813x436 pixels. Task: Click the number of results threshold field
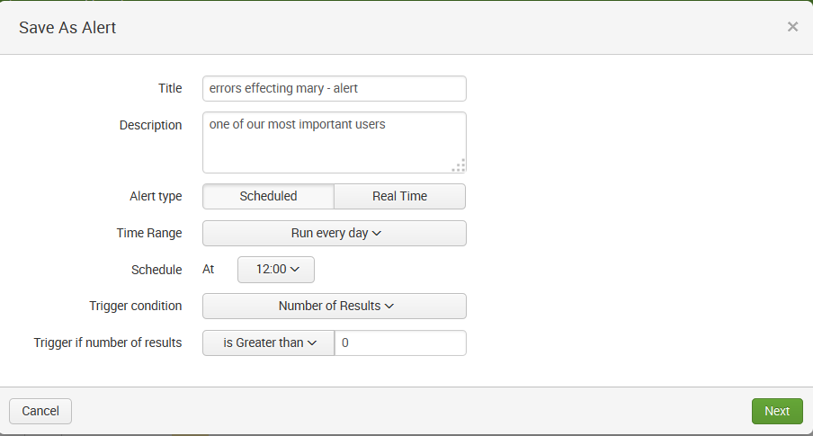pyautogui.click(x=400, y=343)
